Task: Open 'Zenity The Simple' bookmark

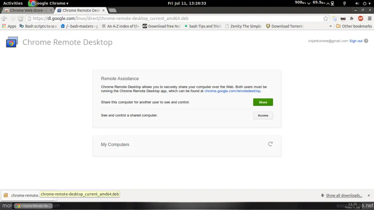Action: click(244, 26)
